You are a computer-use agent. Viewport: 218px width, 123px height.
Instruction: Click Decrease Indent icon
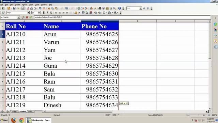(95, 13)
